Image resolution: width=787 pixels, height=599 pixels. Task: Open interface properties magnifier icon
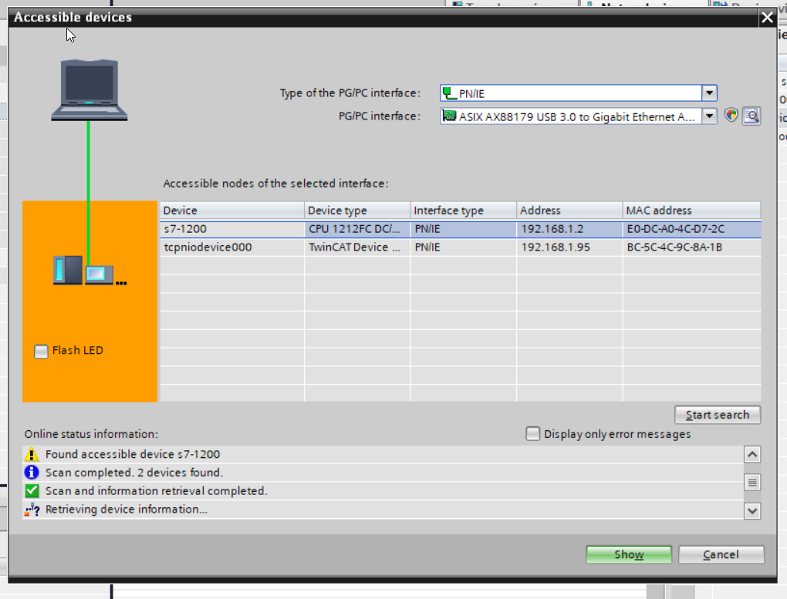click(x=752, y=116)
